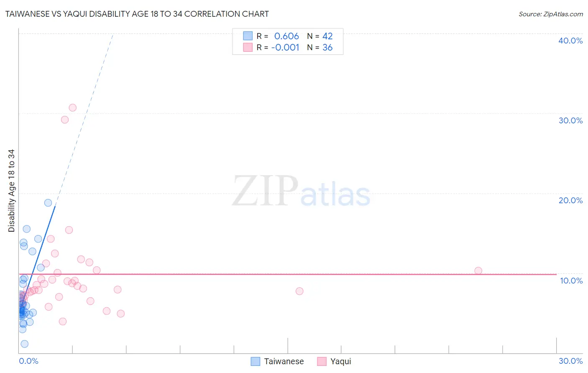Click the Yaqui pink legend swatch
588x373 pixels.
coord(322,361)
